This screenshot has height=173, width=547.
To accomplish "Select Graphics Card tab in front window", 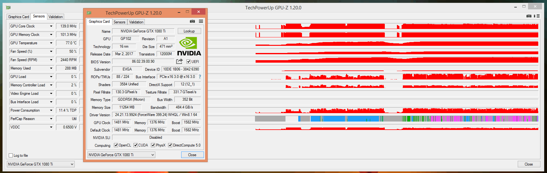I will pos(99,22).
